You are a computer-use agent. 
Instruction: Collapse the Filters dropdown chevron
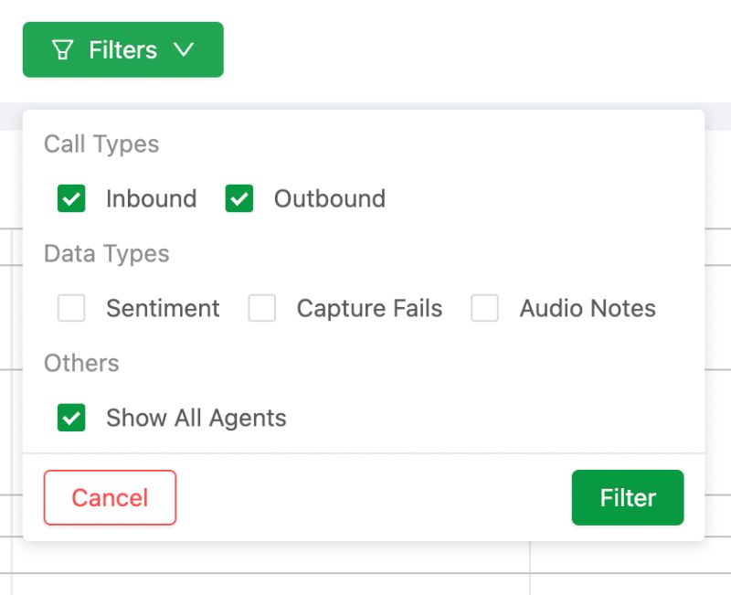pos(184,49)
